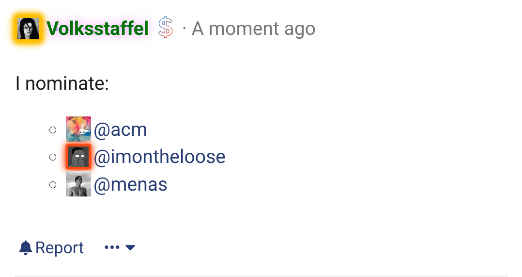Click the bell icon next to Report
Viewport: 522px width, 277px height.
pos(25,248)
